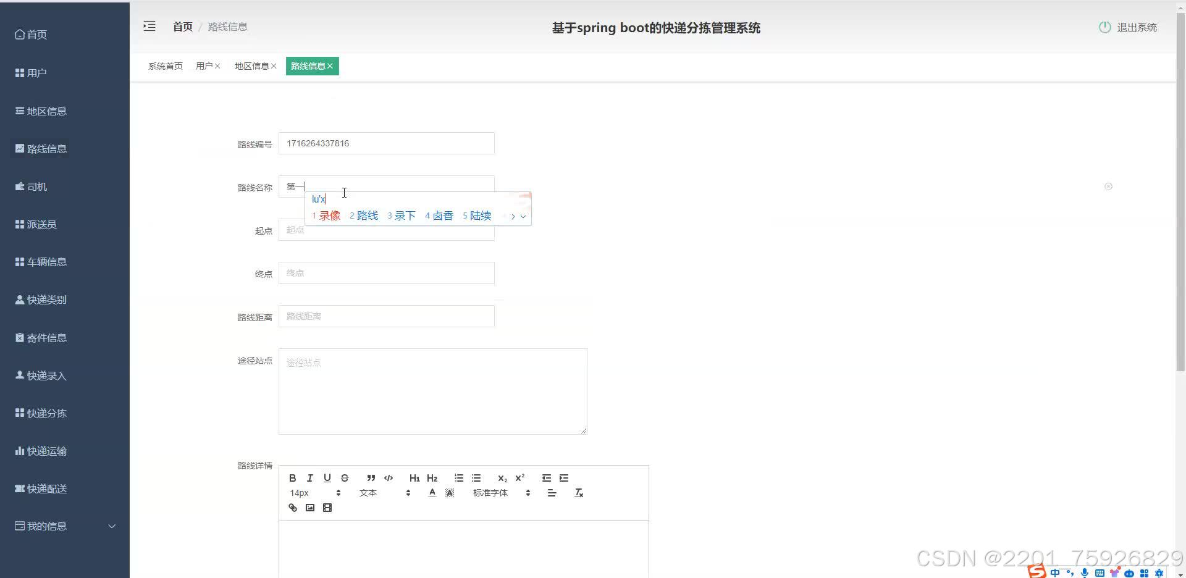Image resolution: width=1186 pixels, height=578 pixels.
Task: Go to 首页 in the breadcrumb
Action: point(183,27)
